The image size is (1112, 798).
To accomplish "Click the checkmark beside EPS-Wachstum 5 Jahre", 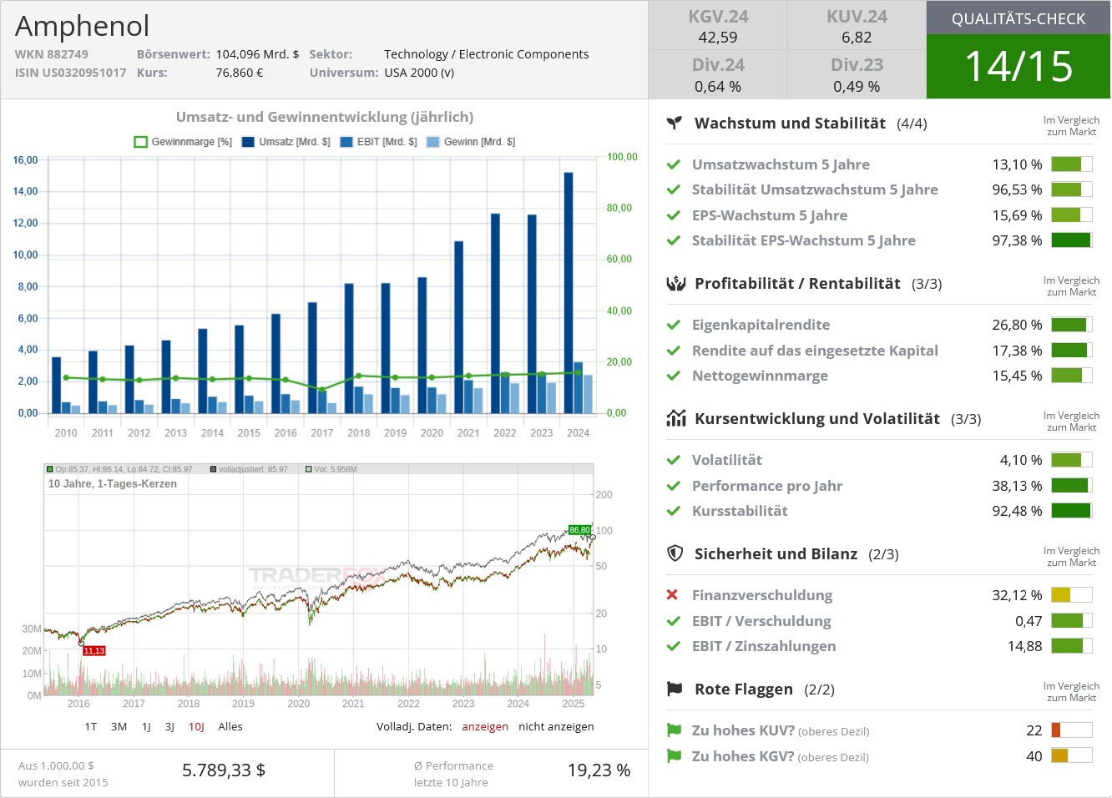I will (674, 215).
